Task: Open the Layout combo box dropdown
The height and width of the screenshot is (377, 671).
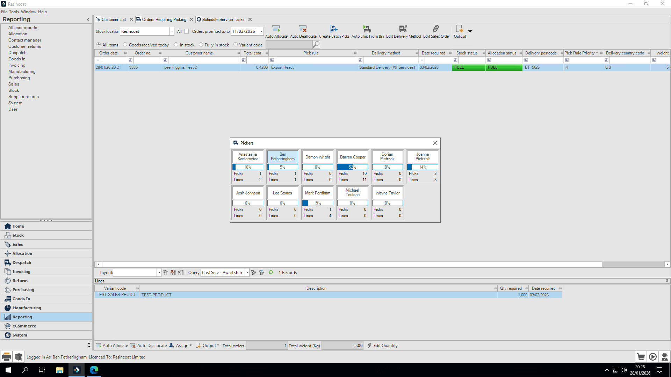Action: point(159,273)
